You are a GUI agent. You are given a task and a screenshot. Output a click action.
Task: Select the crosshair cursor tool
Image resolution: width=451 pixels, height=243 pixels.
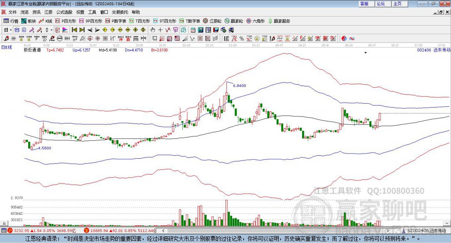click(160, 30)
